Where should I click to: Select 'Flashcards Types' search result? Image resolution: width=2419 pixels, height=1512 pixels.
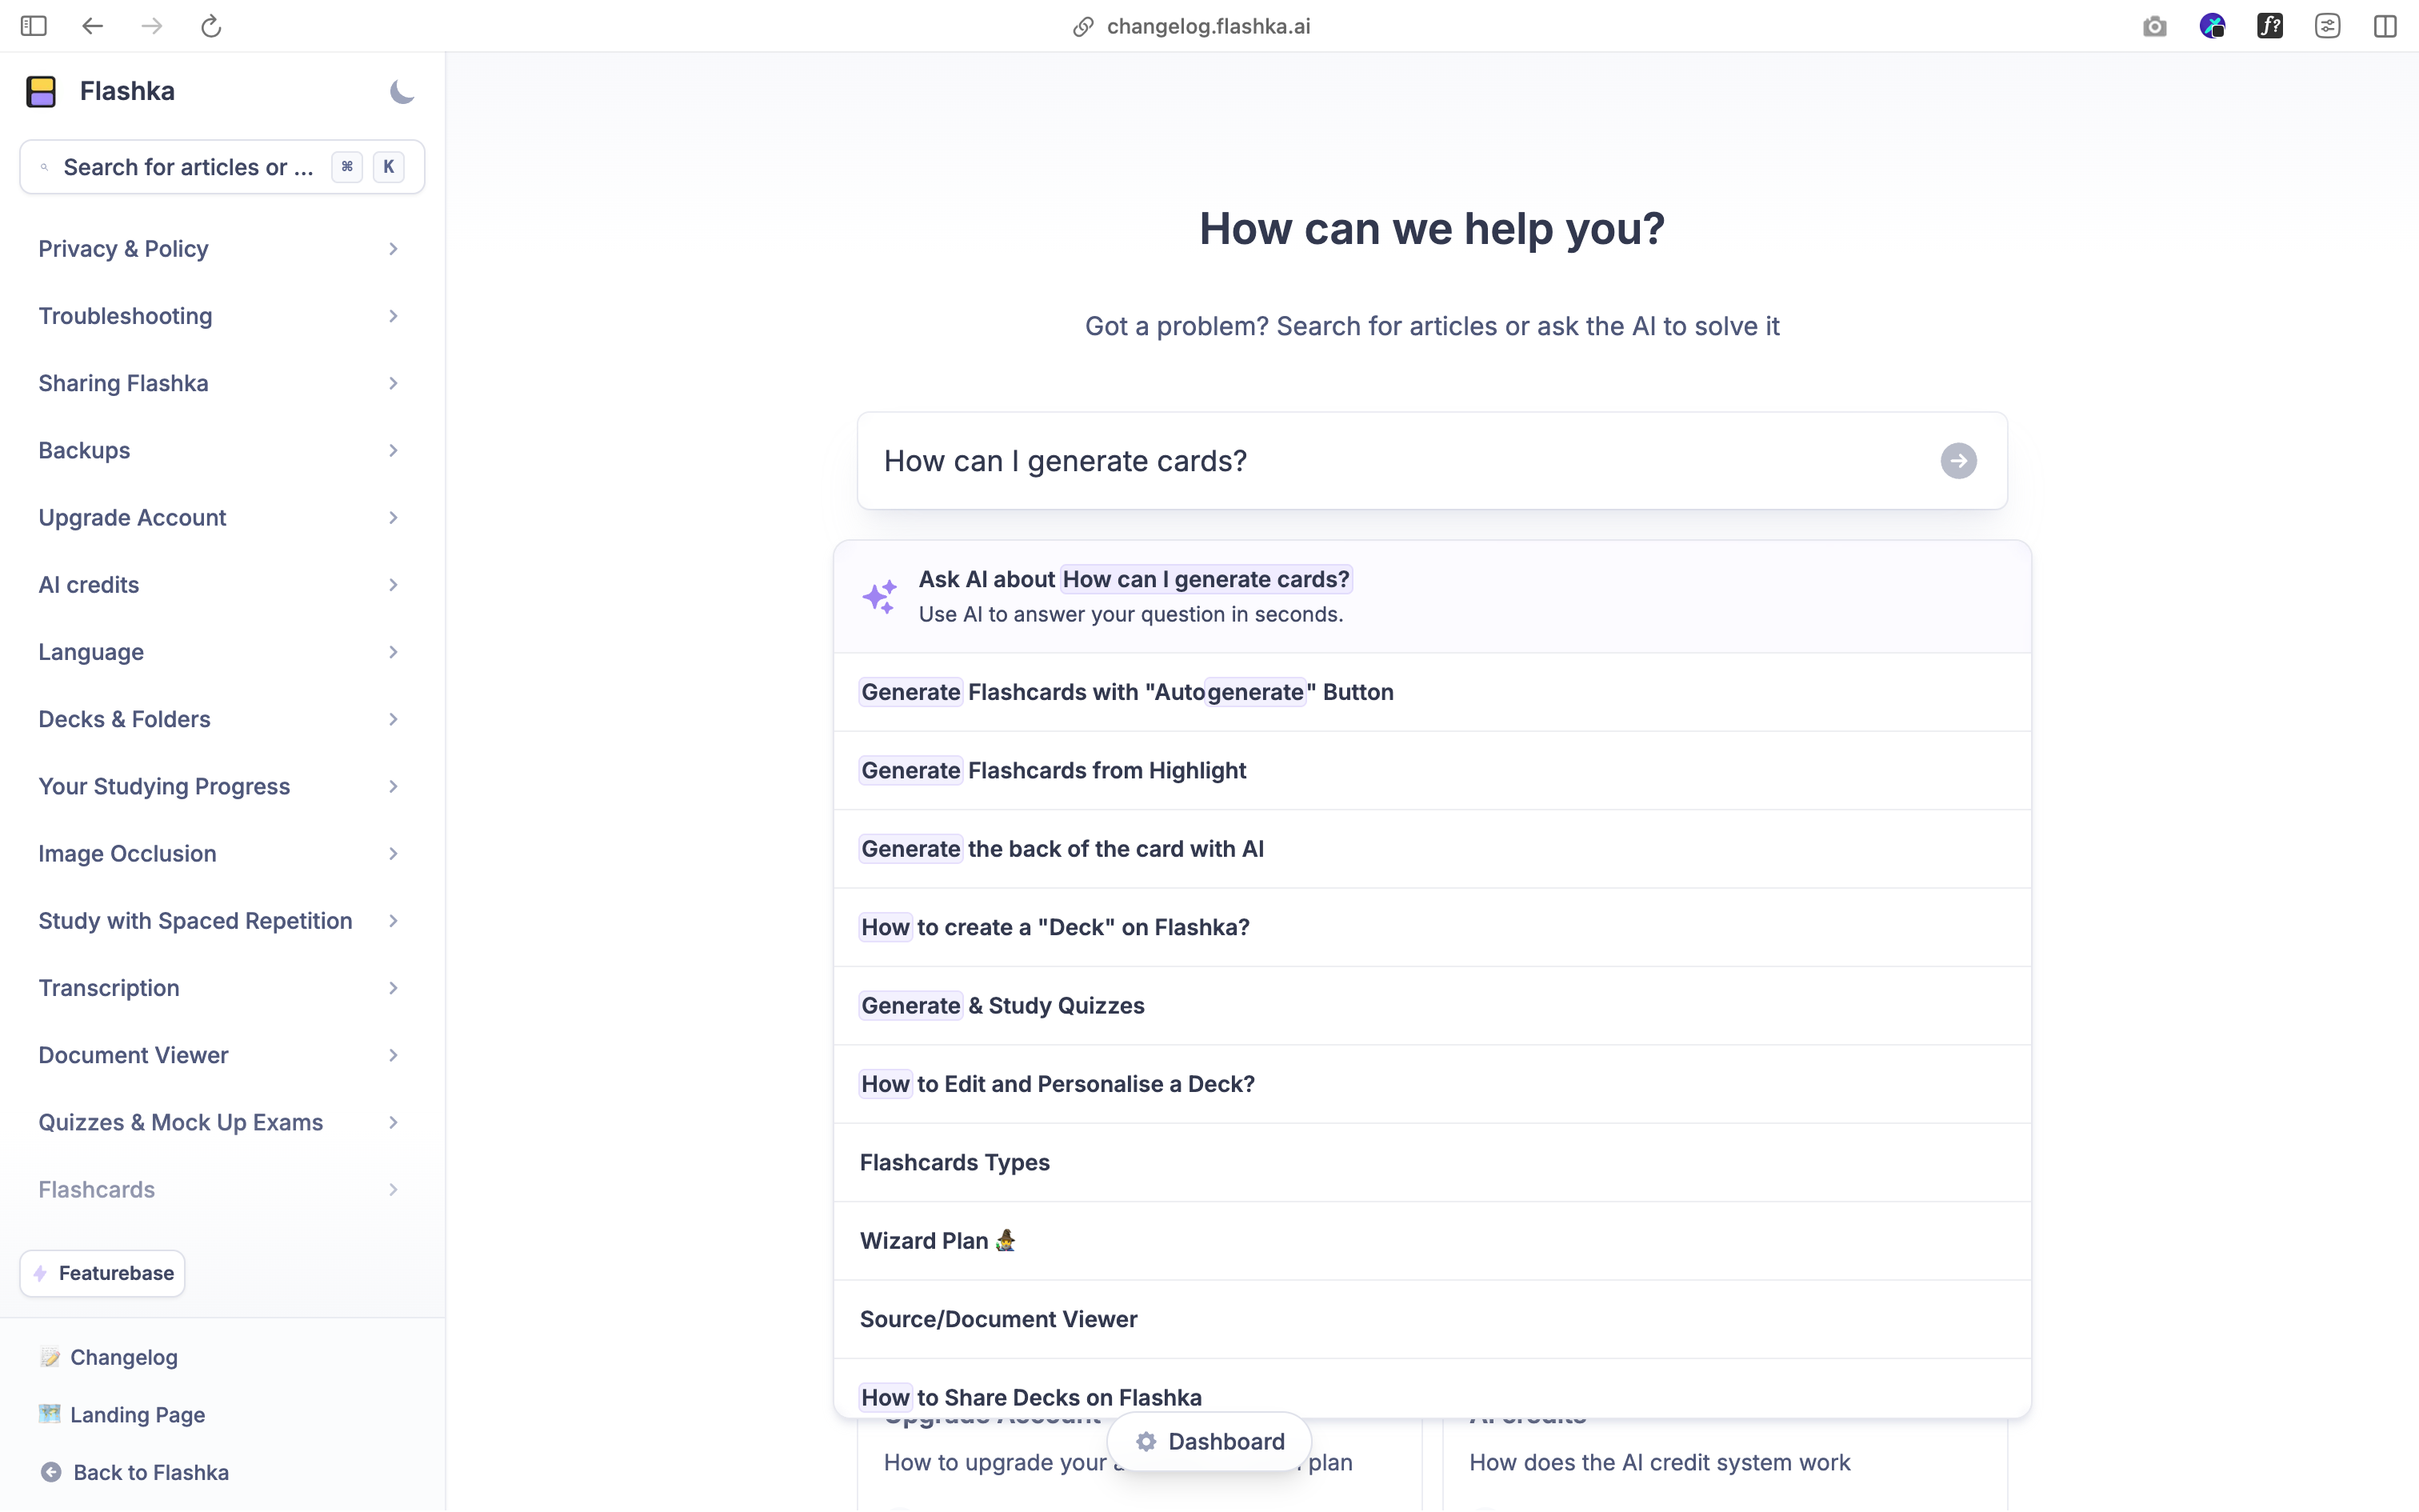click(x=954, y=1162)
